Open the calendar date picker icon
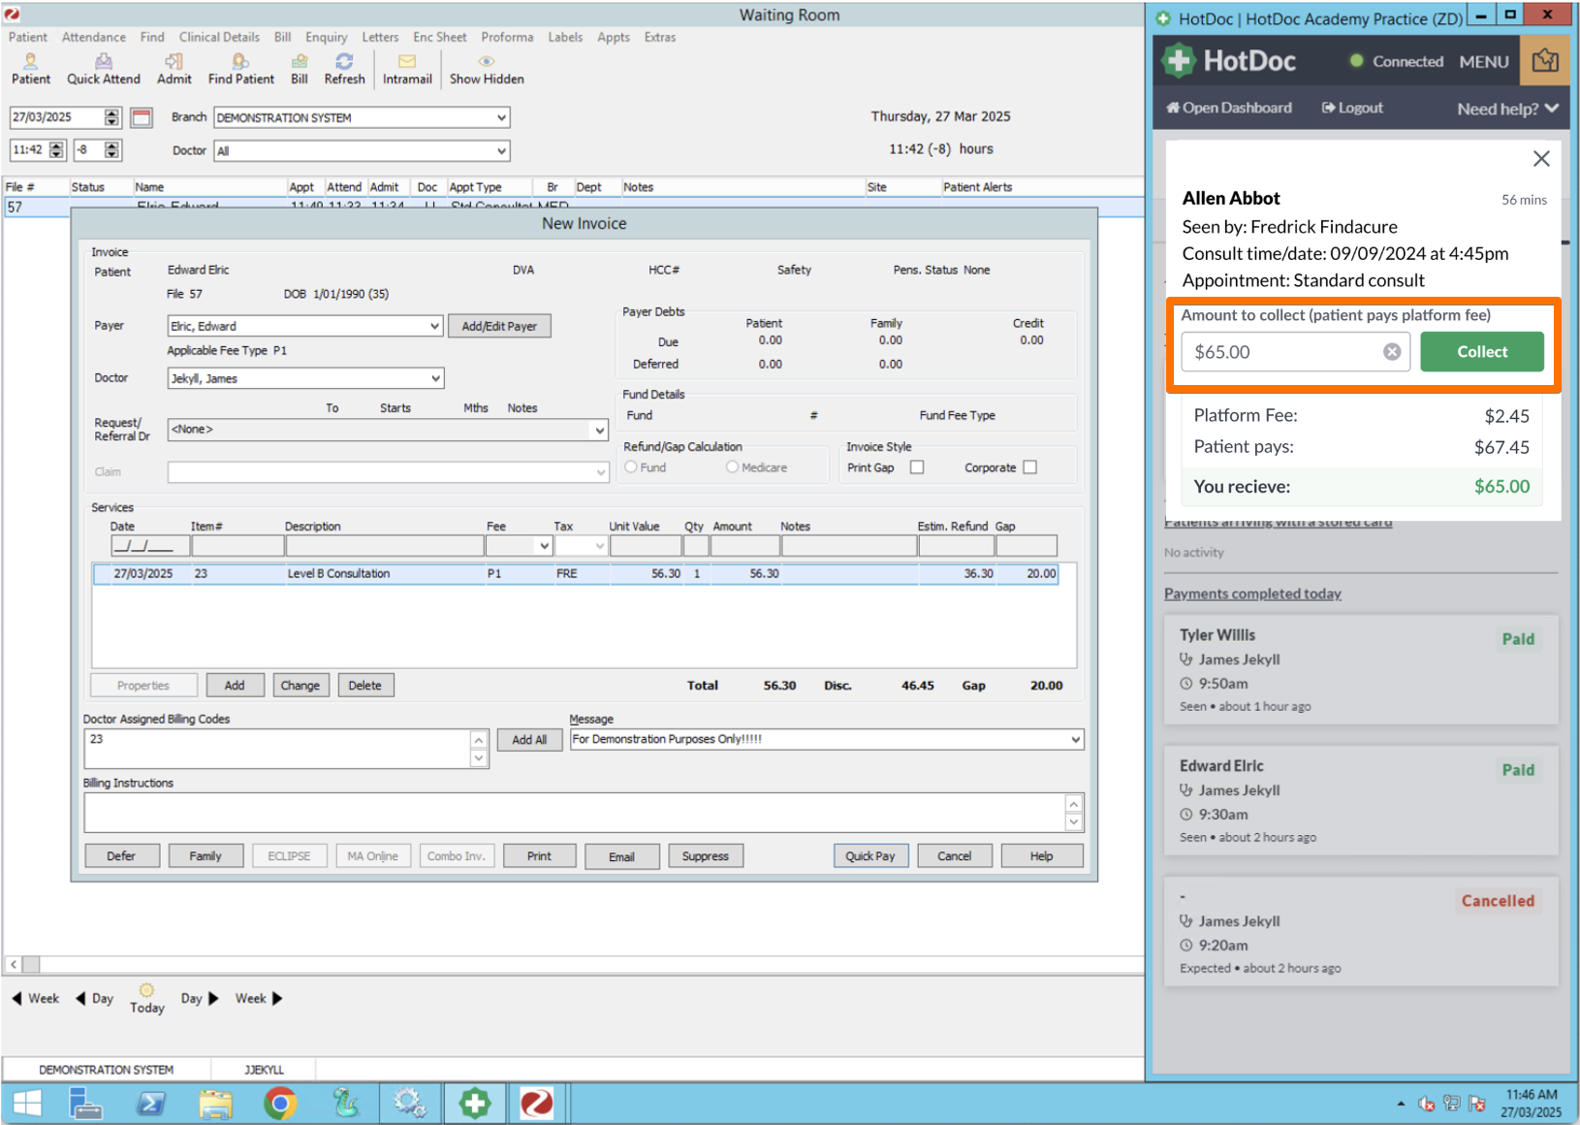 point(142,117)
